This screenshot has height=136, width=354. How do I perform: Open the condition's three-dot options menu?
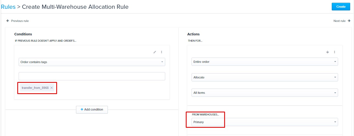[161, 52]
